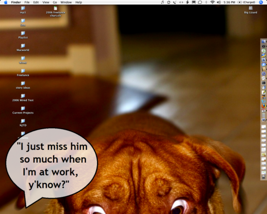267x214 pixels.
Task: Open the File menu
Action: click(x=27, y=2)
